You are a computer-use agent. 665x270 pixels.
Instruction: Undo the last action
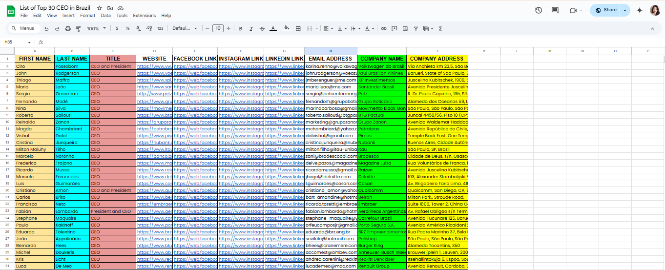46,29
